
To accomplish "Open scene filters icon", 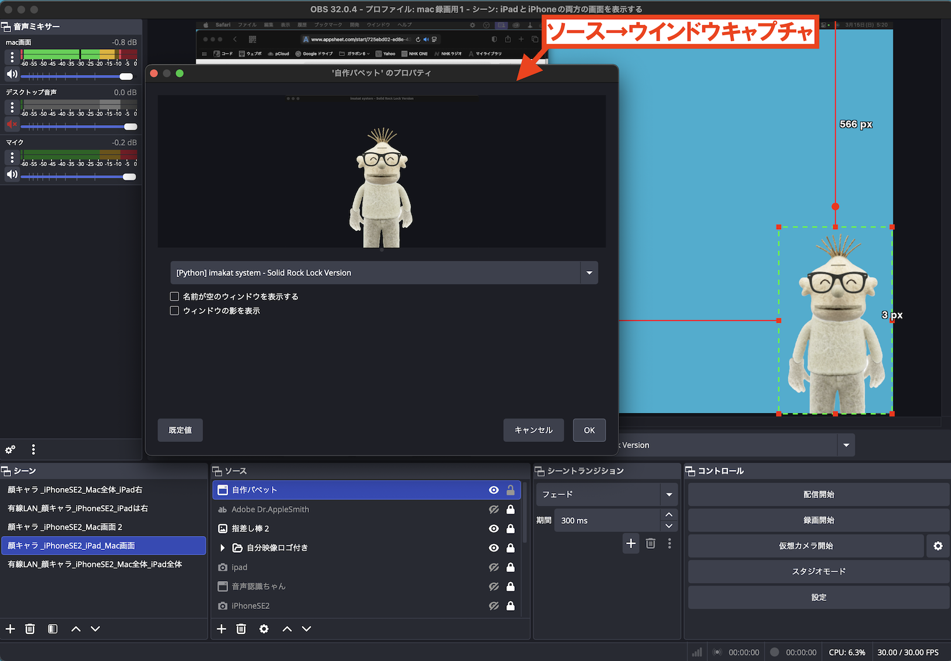I will coord(53,629).
